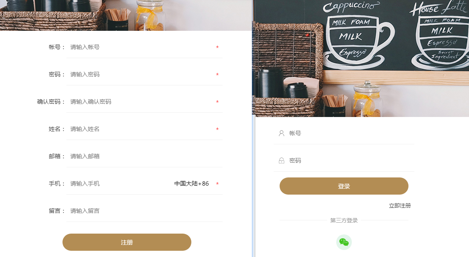
Task: Focus the login panel 密码 field
Action: [350, 161]
